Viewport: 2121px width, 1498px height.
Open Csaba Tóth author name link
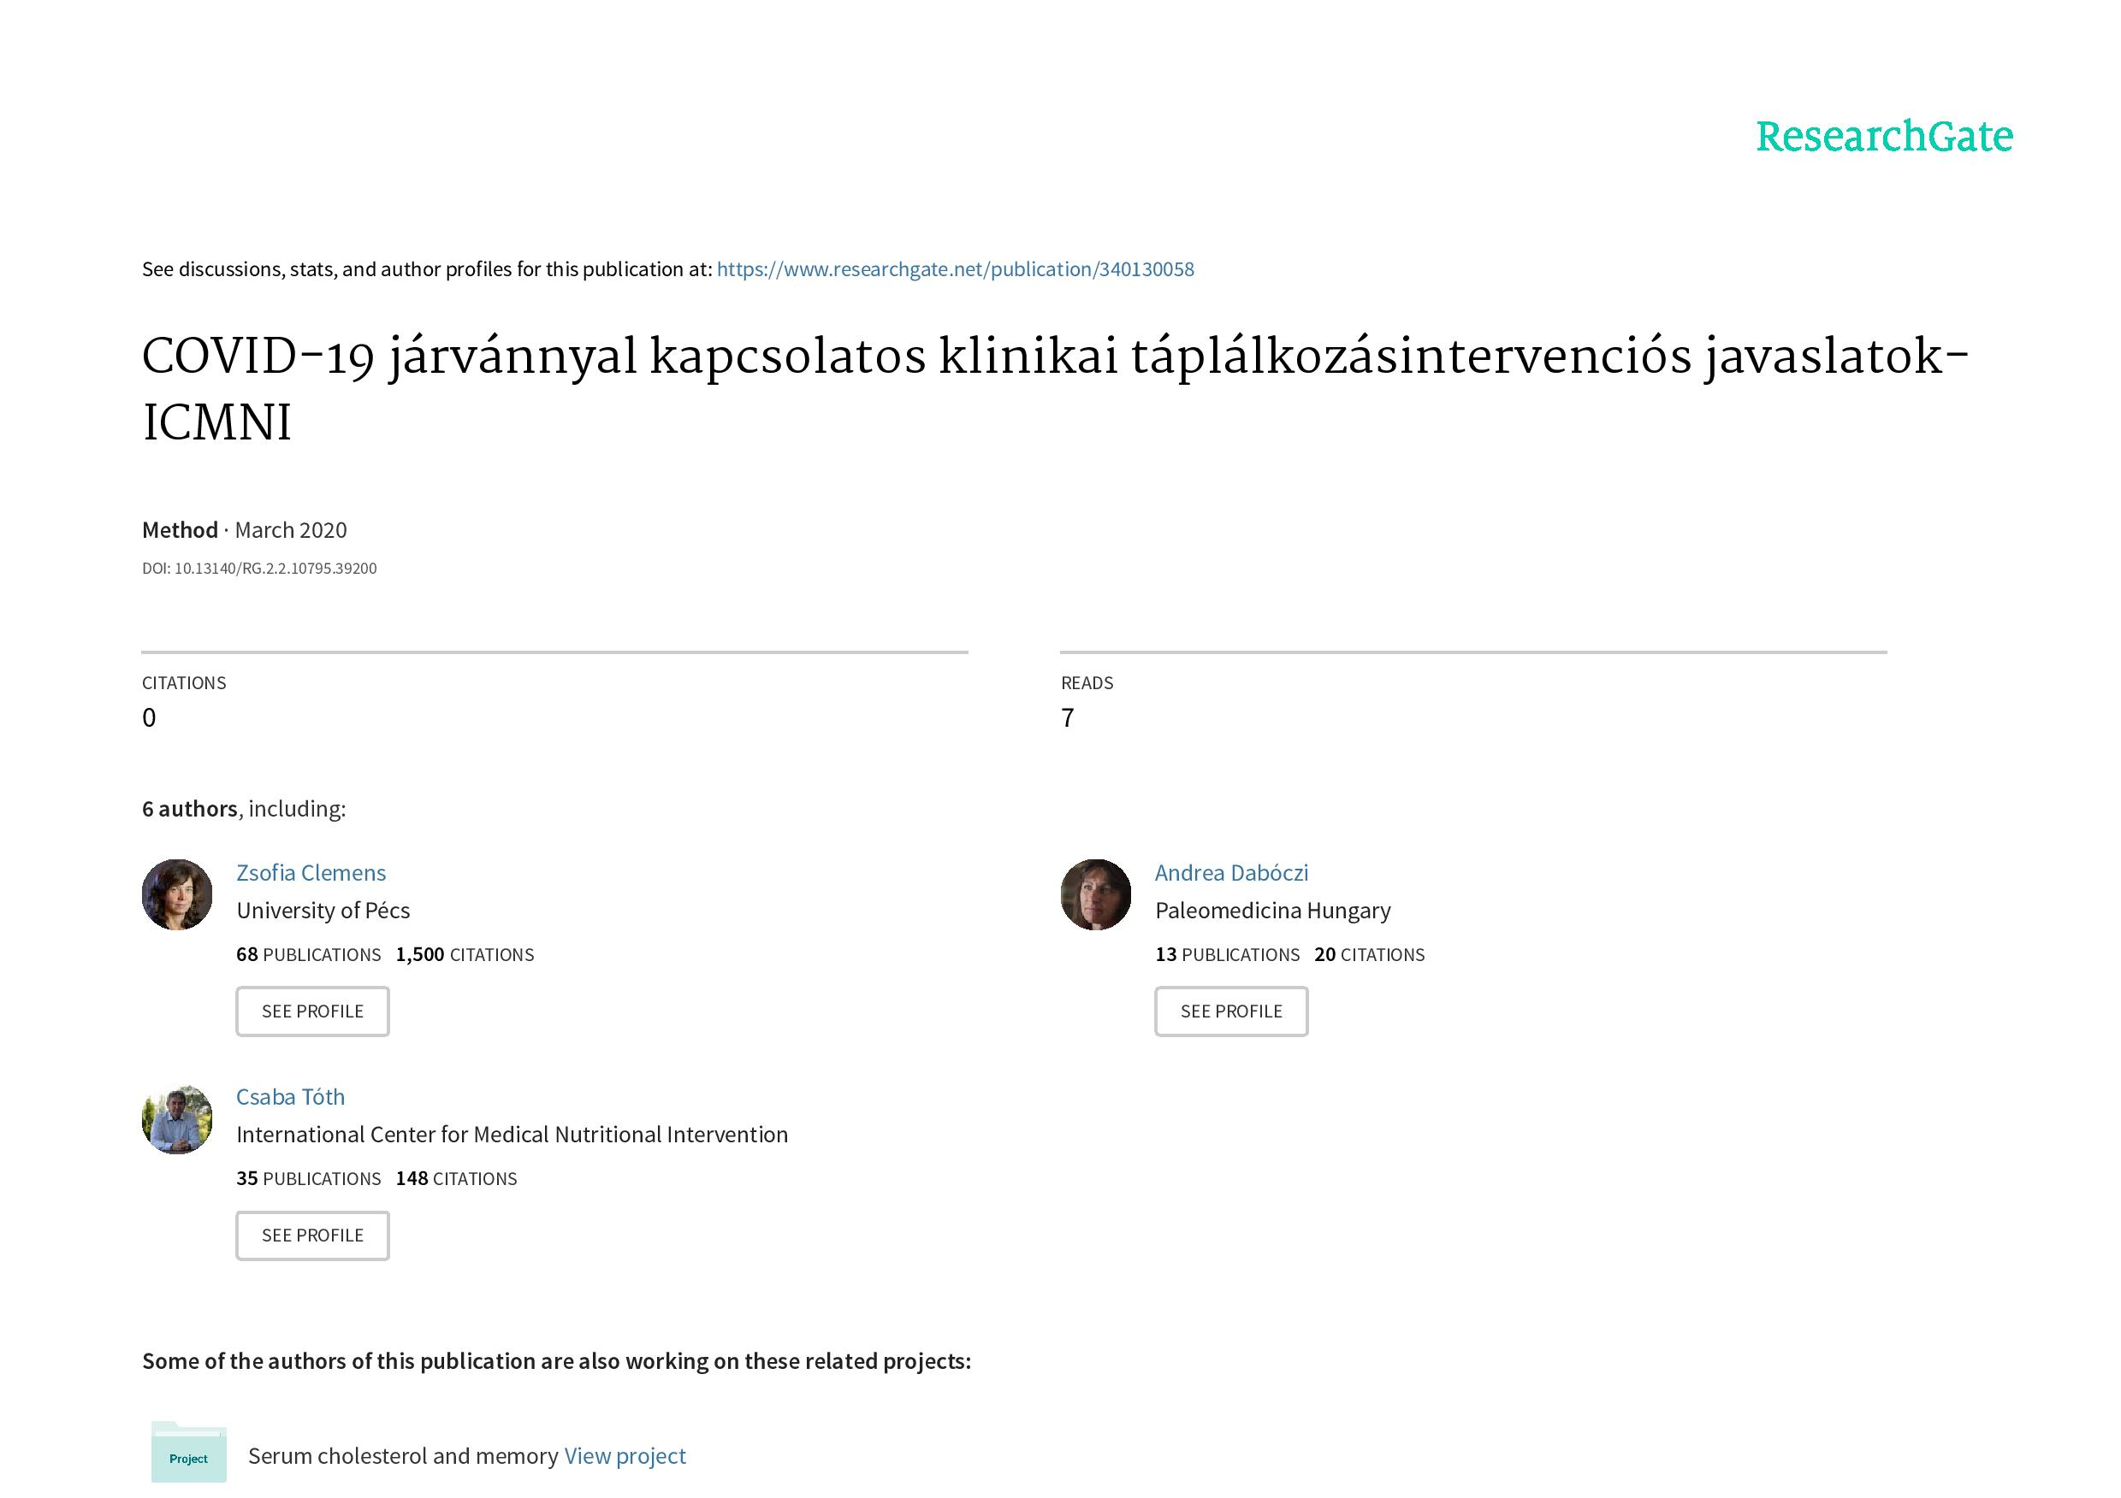[x=290, y=1096]
